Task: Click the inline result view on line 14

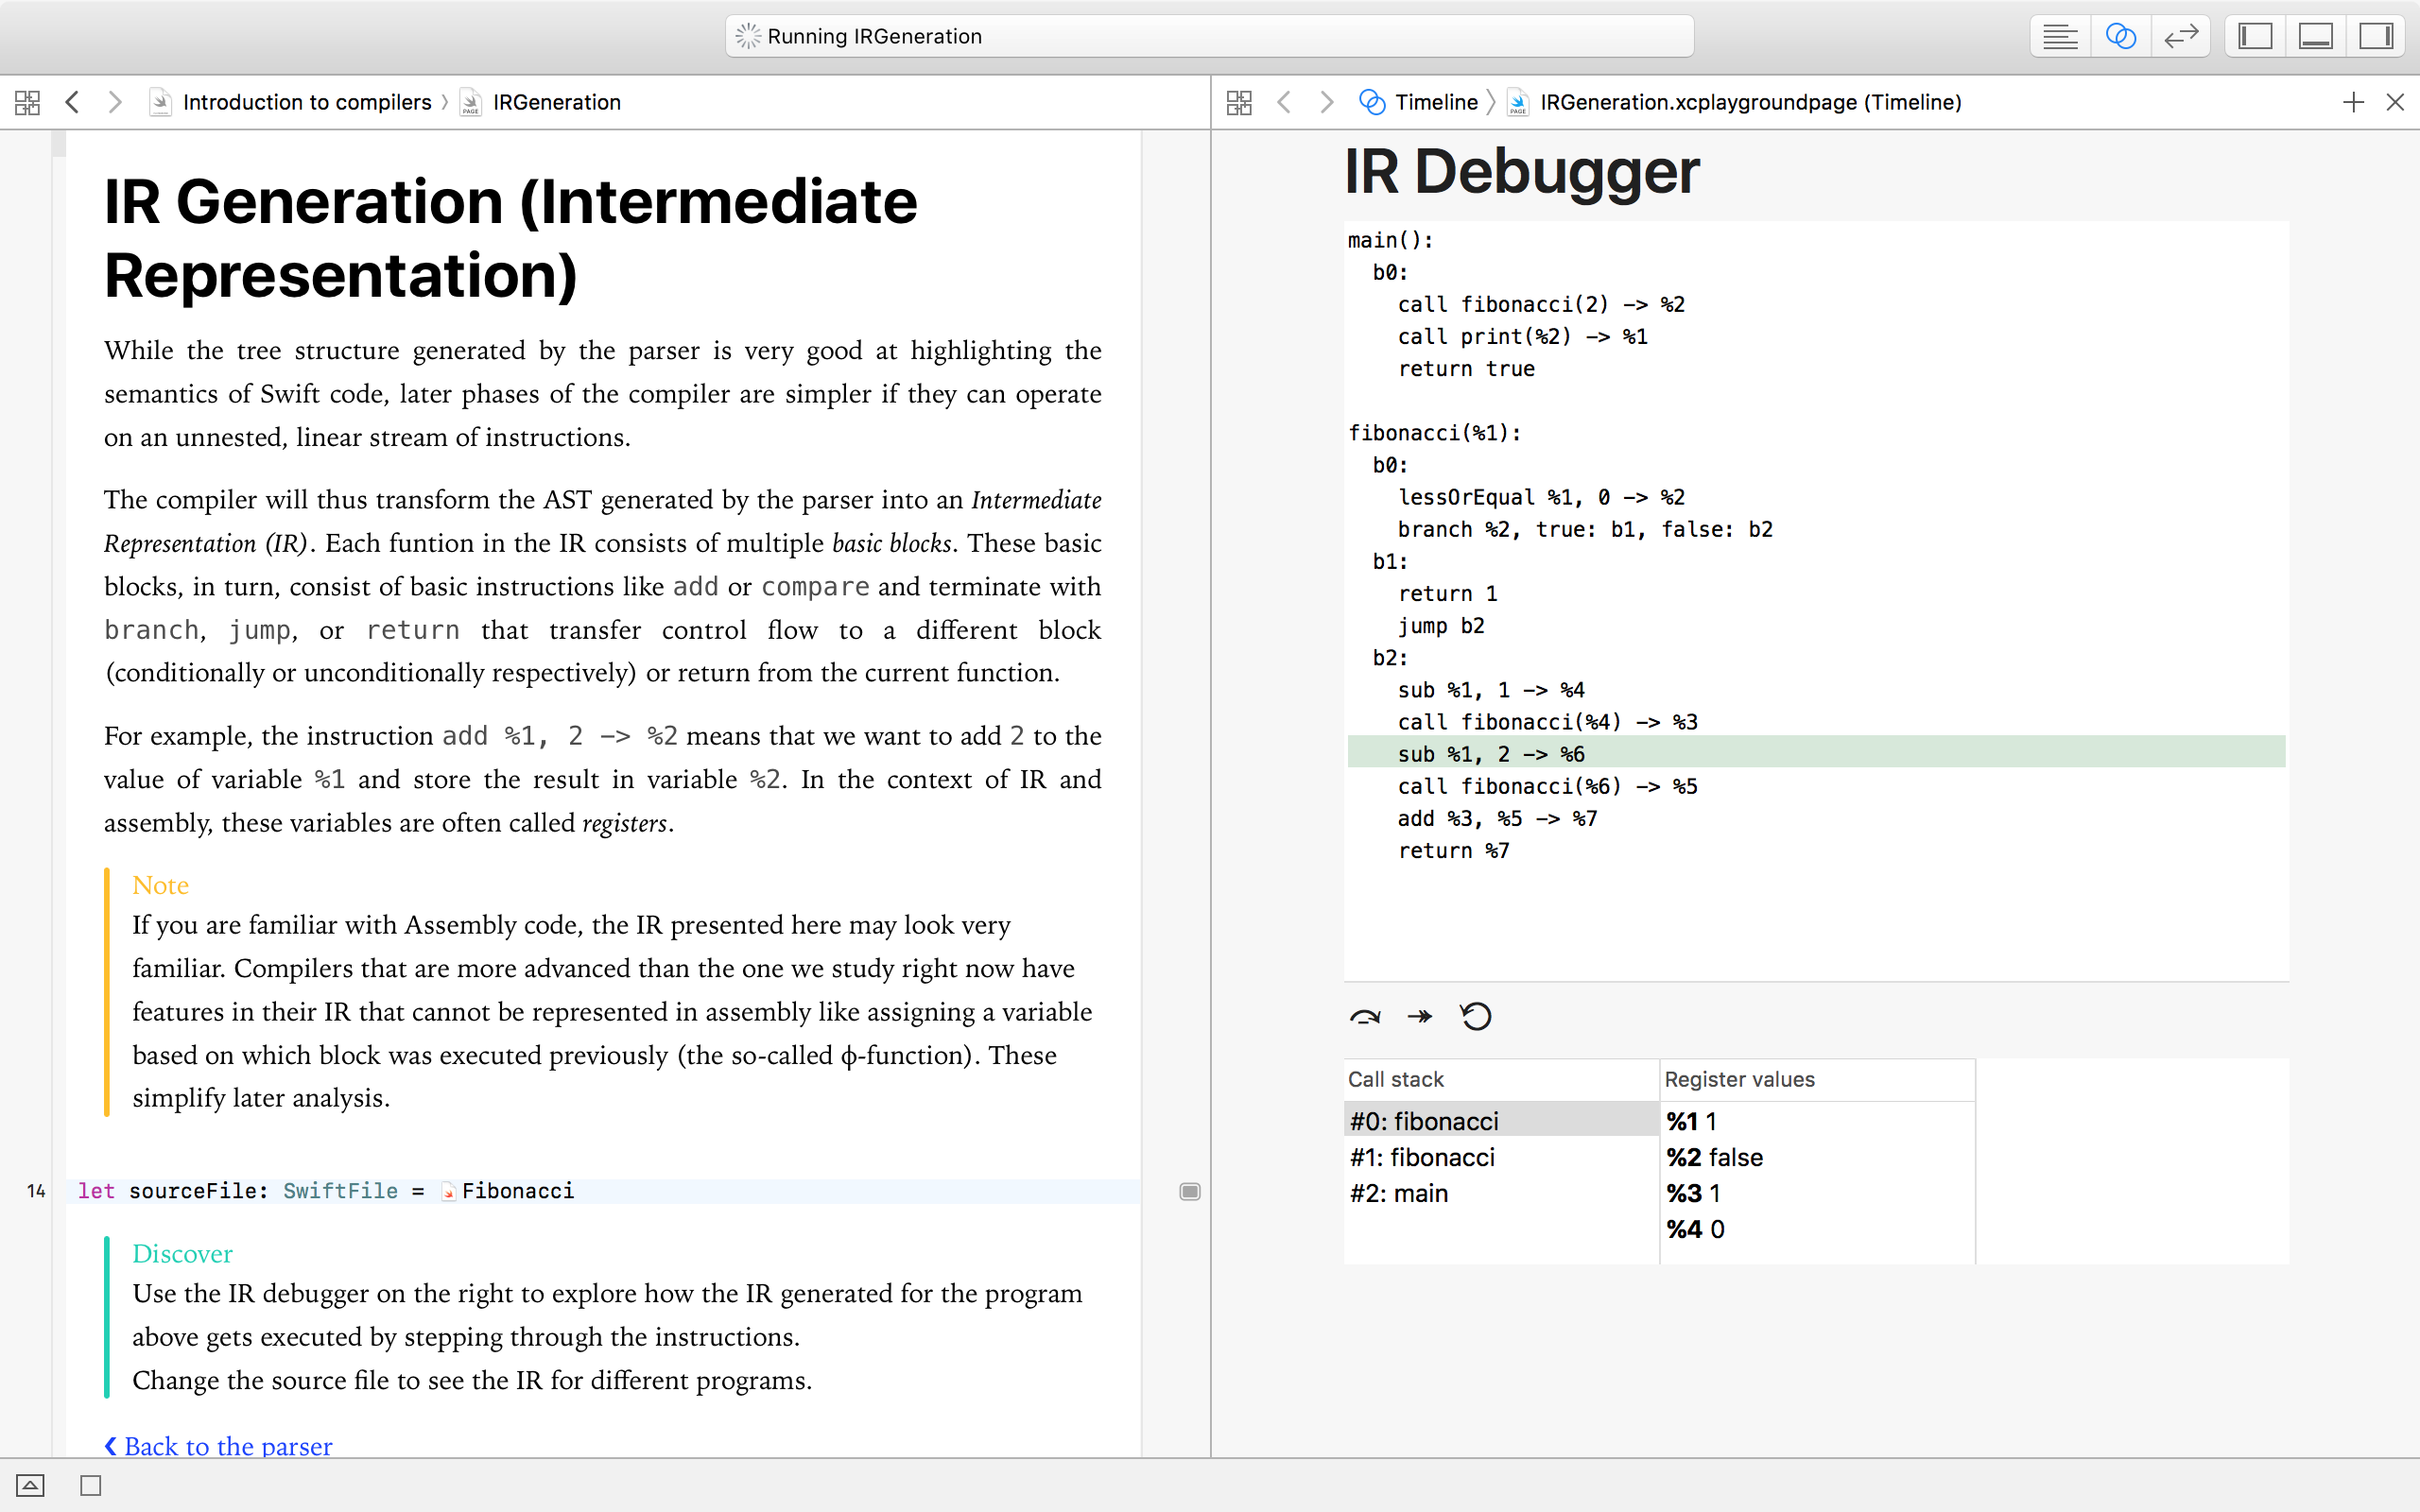Action: (x=1189, y=1191)
